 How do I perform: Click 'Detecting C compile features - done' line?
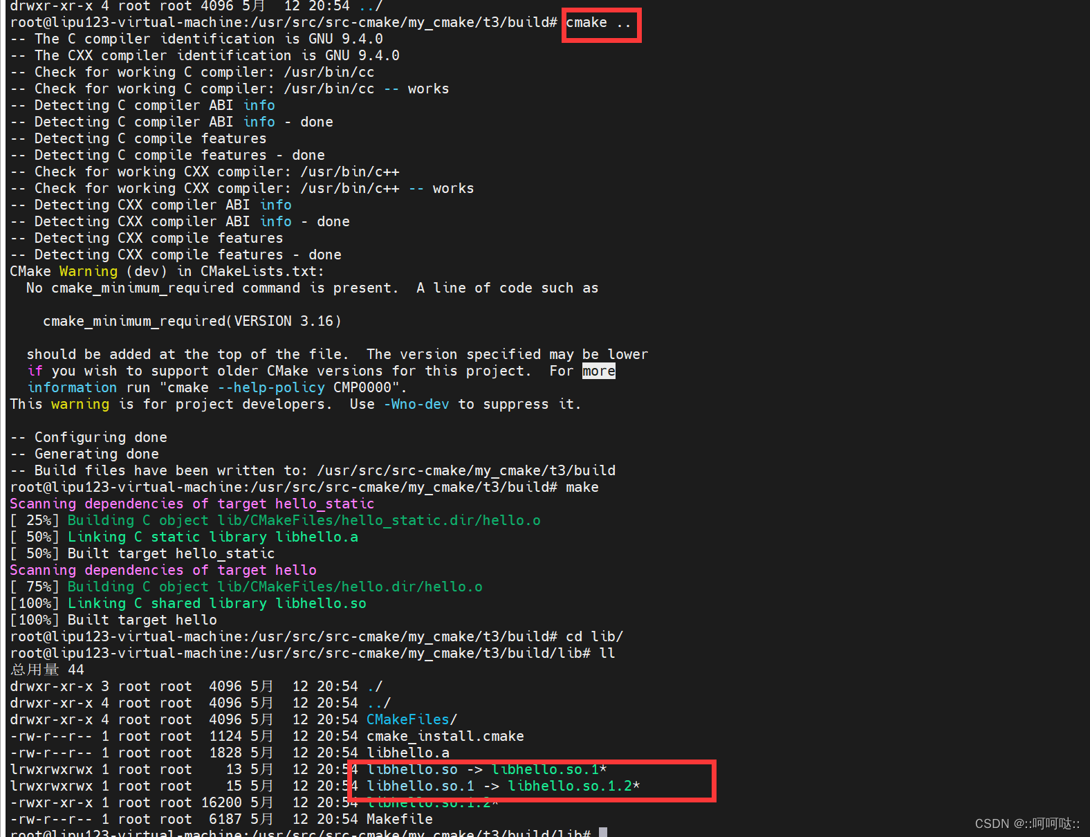[x=167, y=155]
